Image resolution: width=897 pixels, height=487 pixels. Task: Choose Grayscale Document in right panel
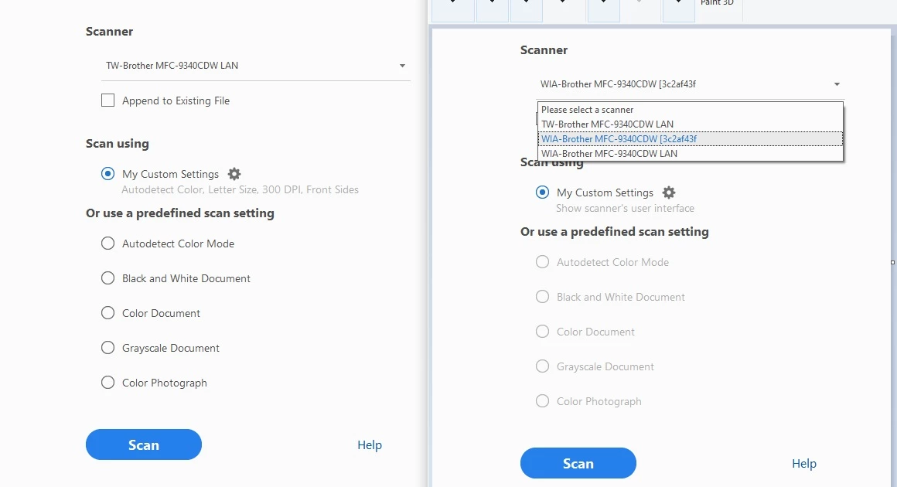pyautogui.click(x=542, y=366)
